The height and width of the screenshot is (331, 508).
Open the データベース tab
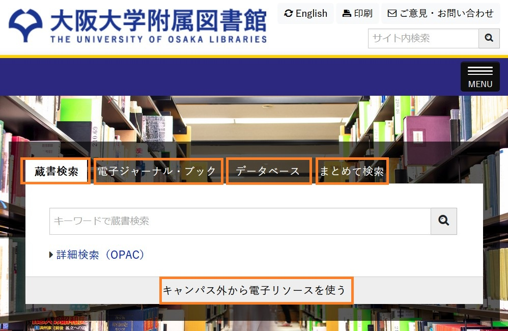point(268,171)
